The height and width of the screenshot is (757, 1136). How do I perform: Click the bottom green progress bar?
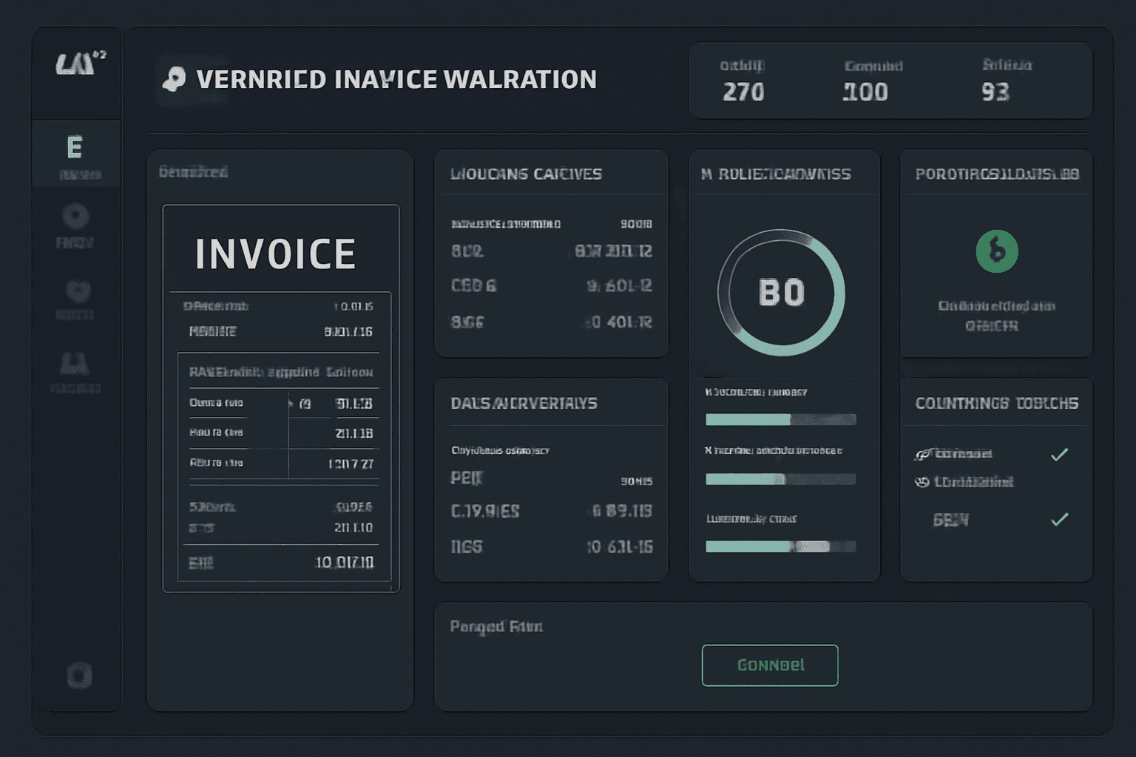click(x=781, y=546)
